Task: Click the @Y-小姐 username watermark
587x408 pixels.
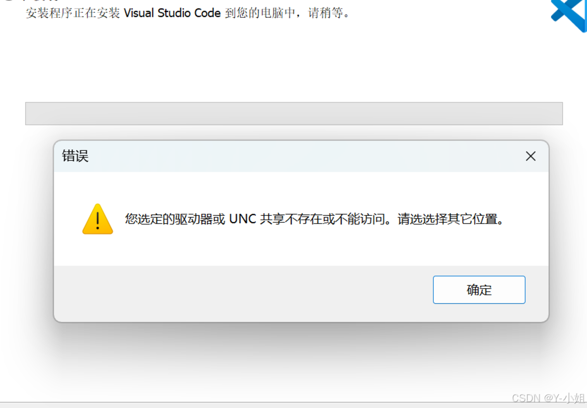Action: pyautogui.click(x=564, y=398)
